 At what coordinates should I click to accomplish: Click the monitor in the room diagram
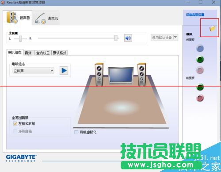(121, 76)
